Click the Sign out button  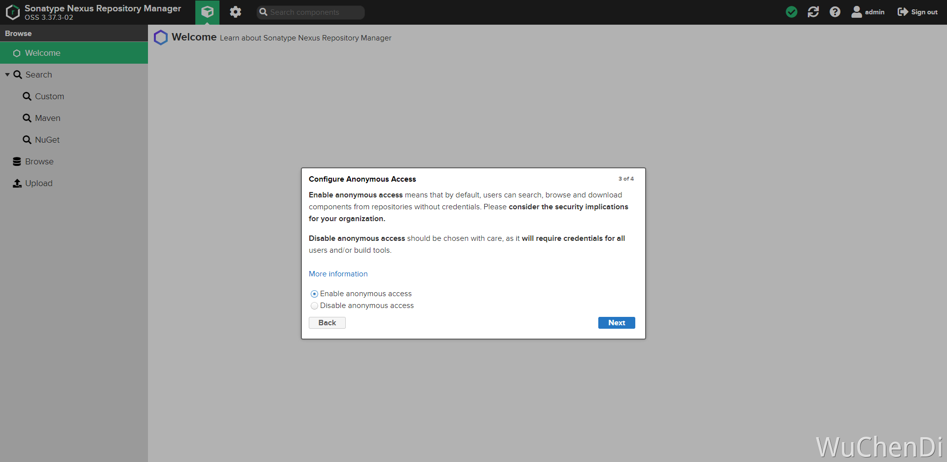[917, 12]
